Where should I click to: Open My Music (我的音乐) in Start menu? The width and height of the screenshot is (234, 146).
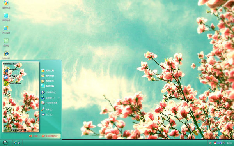point(48,81)
